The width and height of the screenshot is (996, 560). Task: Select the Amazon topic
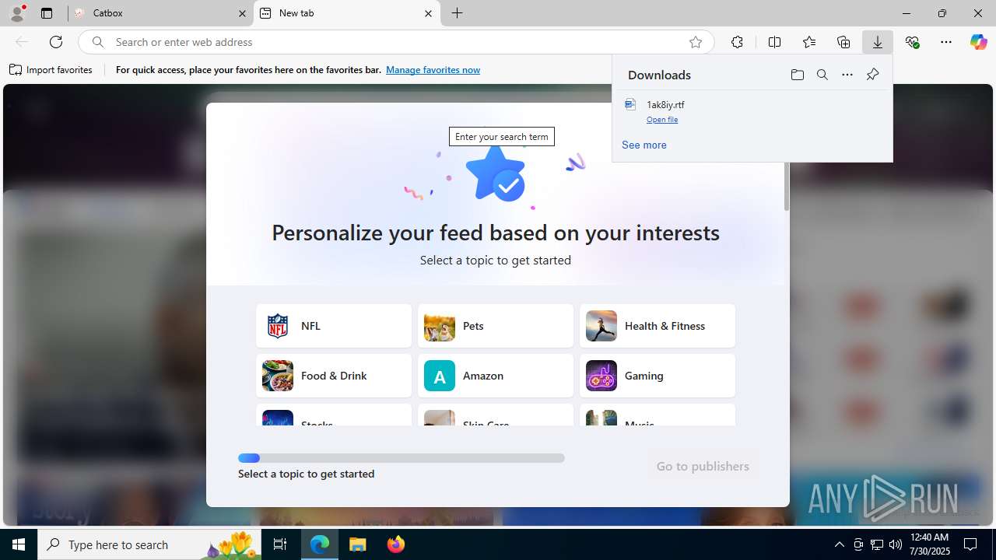[x=496, y=376]
